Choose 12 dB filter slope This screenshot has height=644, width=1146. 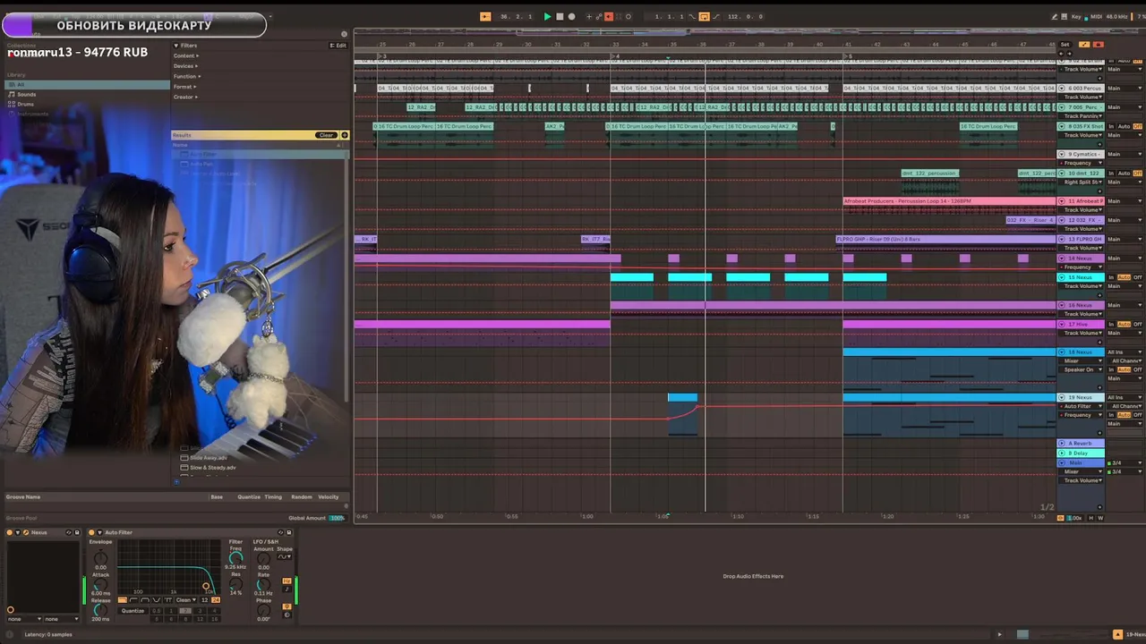coord(204,600)
